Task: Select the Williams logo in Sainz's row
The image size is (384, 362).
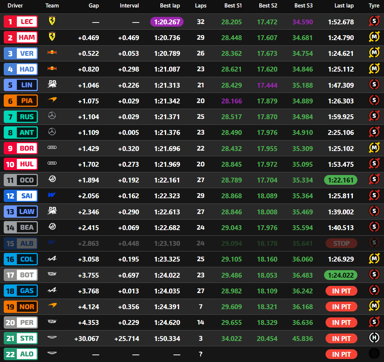Action: point(52,196)
